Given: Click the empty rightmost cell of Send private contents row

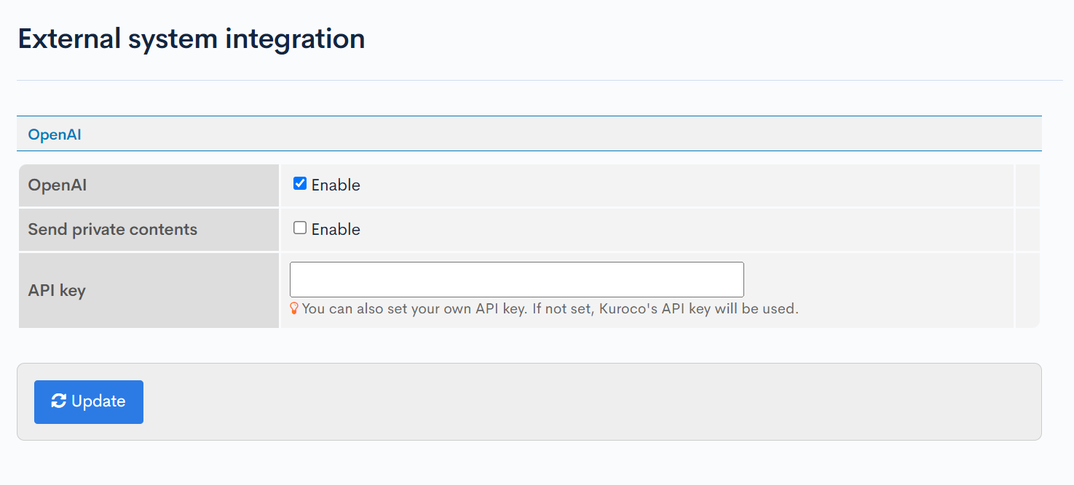Looking at the screenshot, I should (x=1027, y=230).
